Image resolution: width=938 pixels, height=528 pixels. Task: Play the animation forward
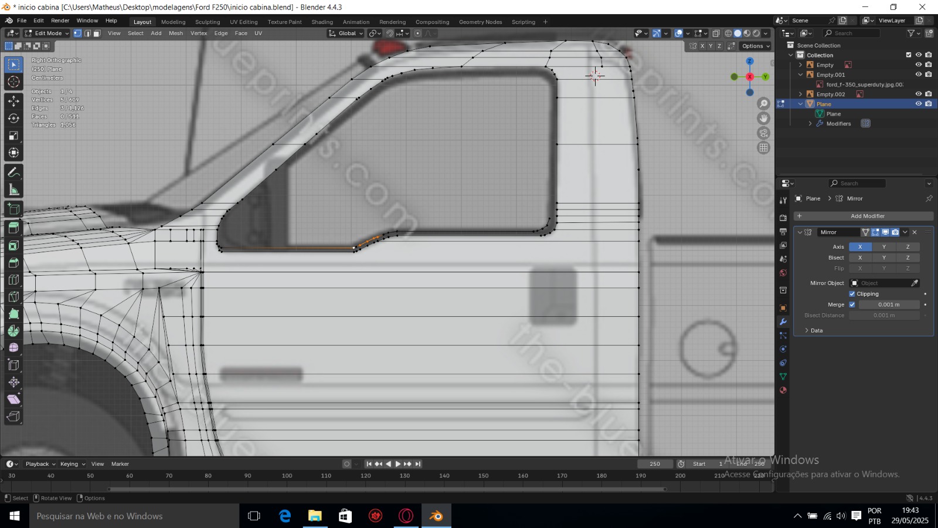(398, 464)
